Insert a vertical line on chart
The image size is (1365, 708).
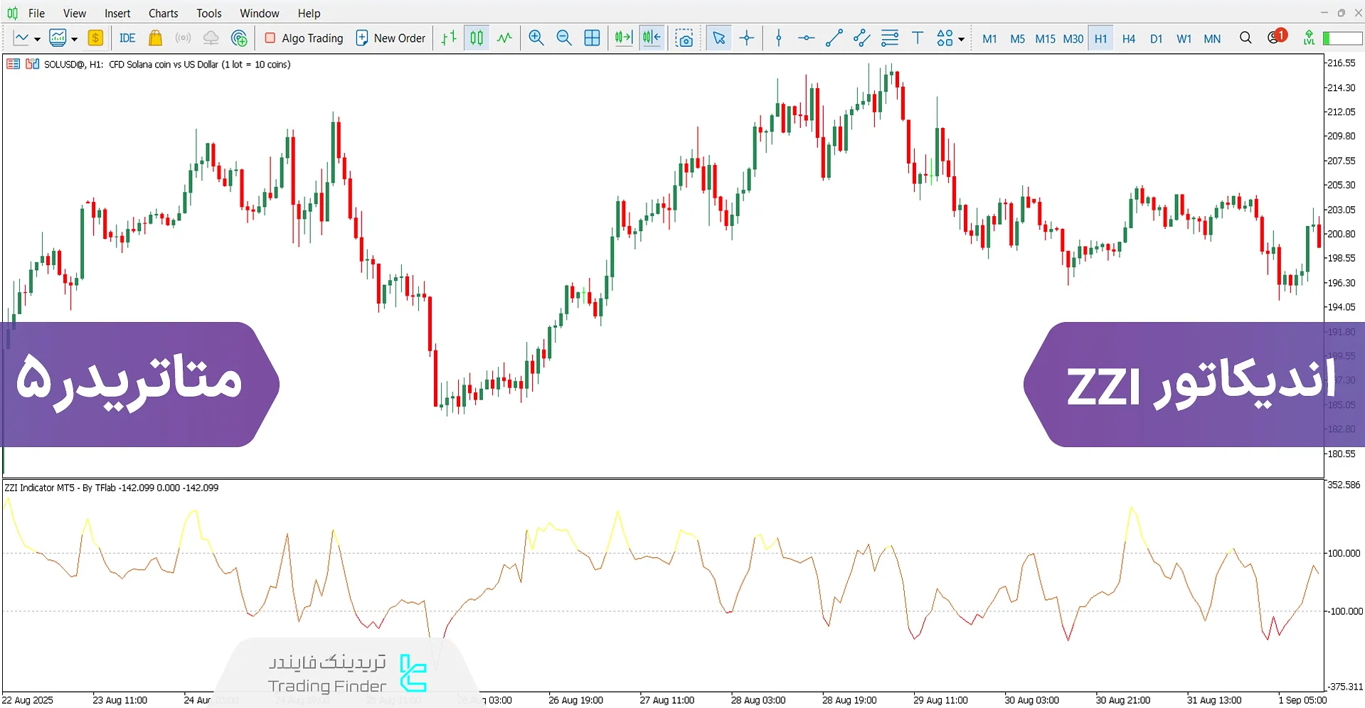(779, 38)
